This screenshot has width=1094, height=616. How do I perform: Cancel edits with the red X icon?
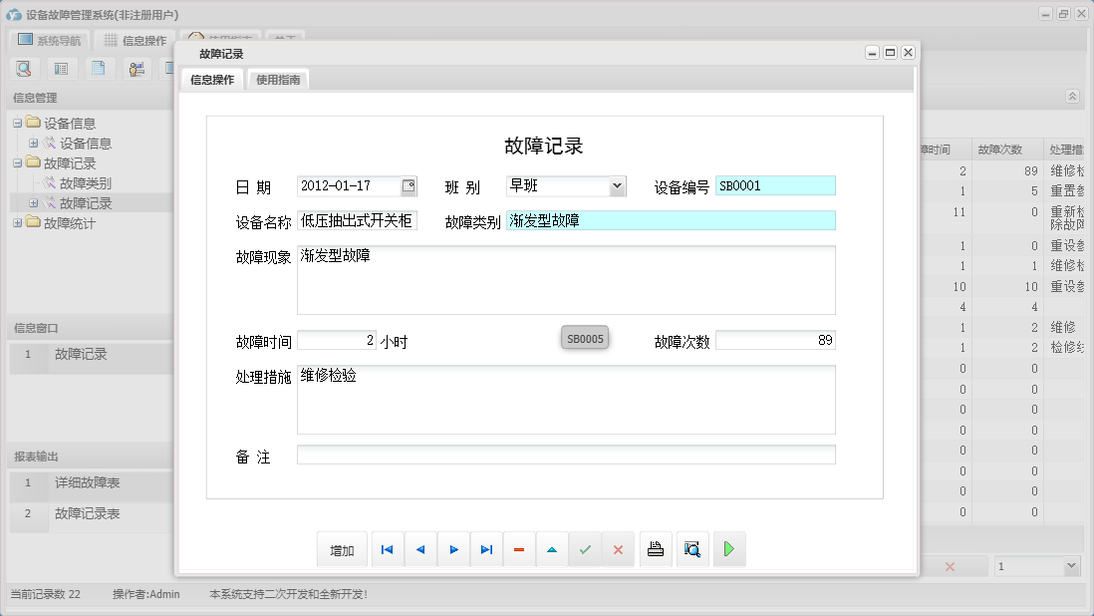[x=618, y=548]
